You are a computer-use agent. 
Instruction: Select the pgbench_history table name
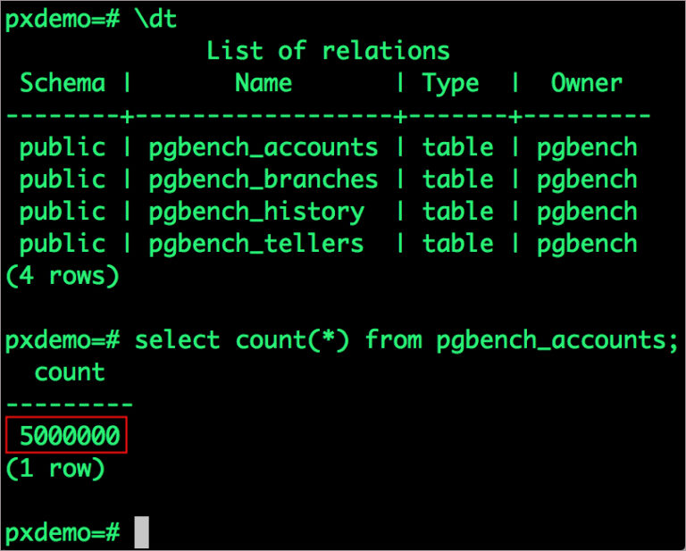(256, 212)
